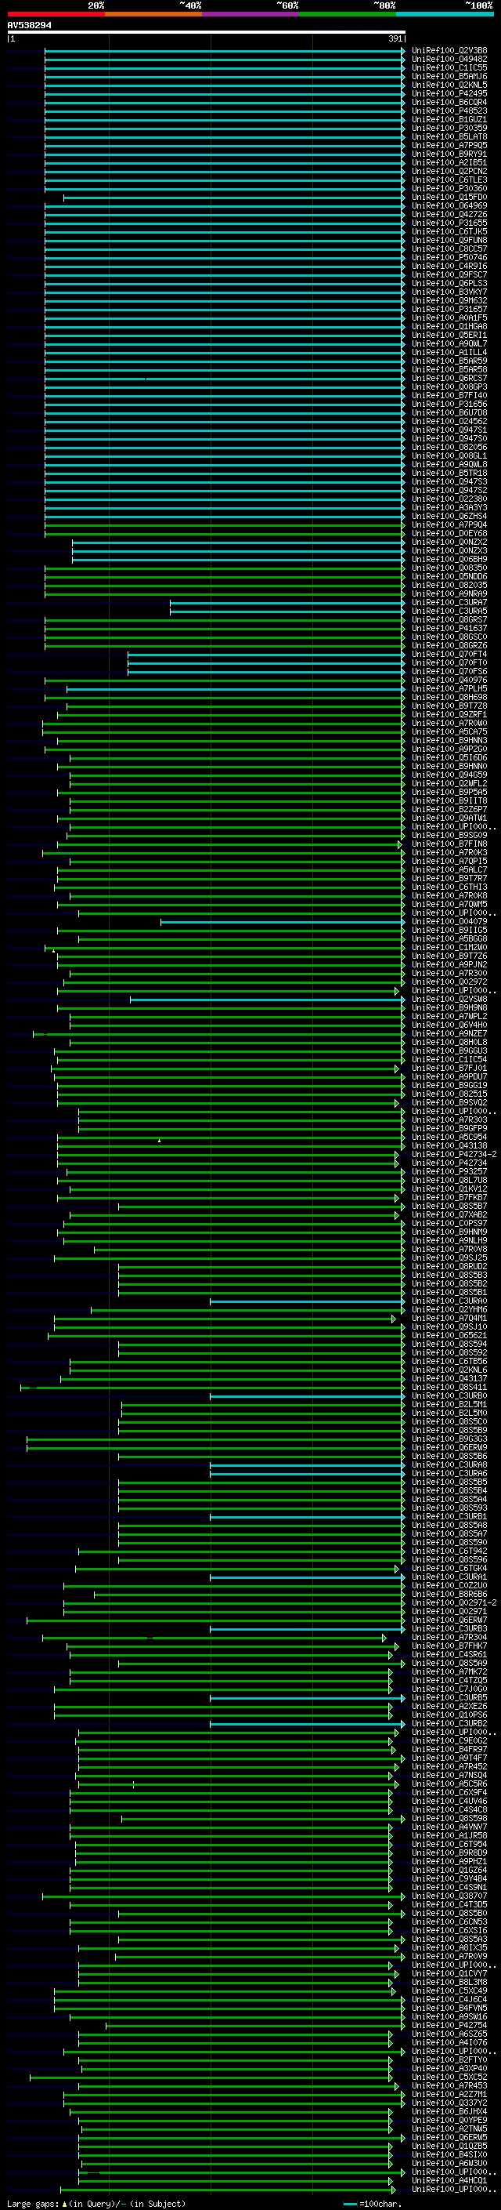This screenshot has width=501, height=2210.
Task: Open hit UniRef100_C3URA7
Action: (449, 602)
